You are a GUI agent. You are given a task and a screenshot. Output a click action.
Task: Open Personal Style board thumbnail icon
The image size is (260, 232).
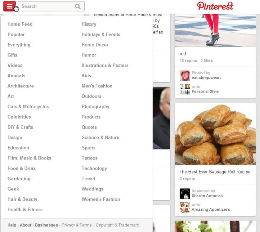[x=185, y=89]
